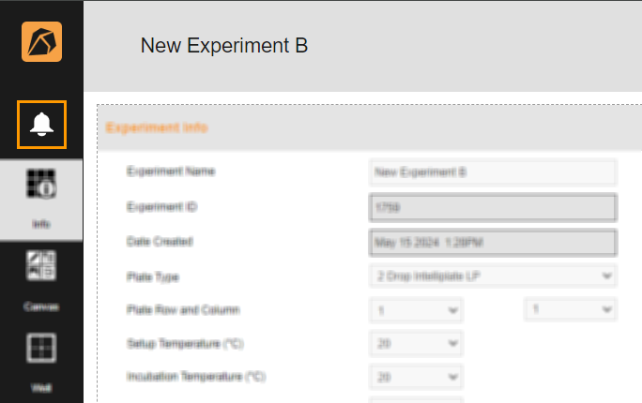
Task: Expand the Plate Column dropdown
Action: click(x=571, y=309)
